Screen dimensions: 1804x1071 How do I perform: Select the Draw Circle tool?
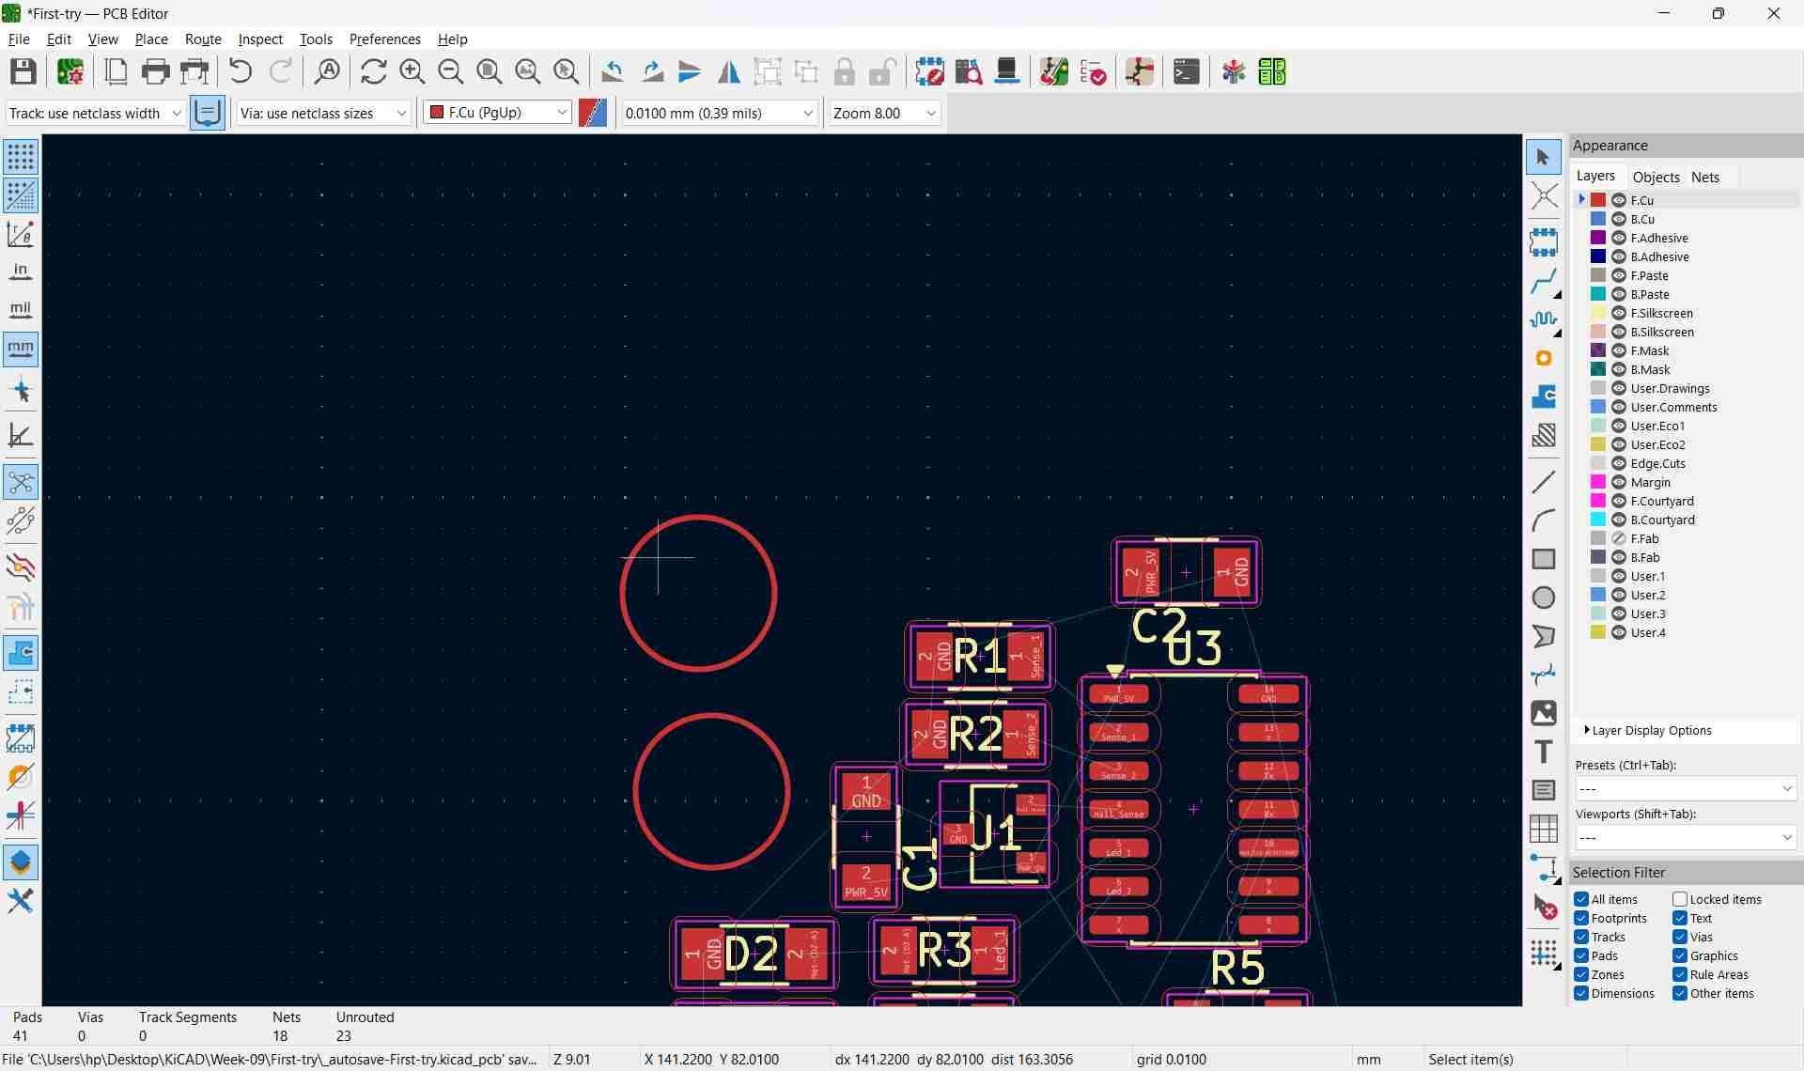pyautogui.click(x=1545, y=598)
